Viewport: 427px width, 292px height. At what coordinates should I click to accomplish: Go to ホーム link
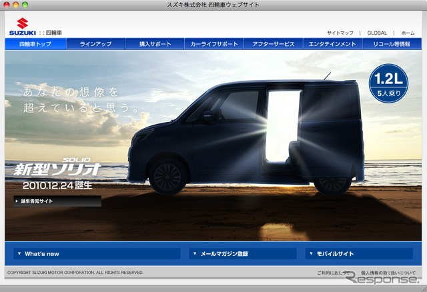pyautogui.click(x=408, y=33)
